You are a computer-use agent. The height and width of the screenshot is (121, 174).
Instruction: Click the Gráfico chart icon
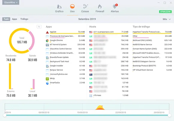tap(59, 7)
